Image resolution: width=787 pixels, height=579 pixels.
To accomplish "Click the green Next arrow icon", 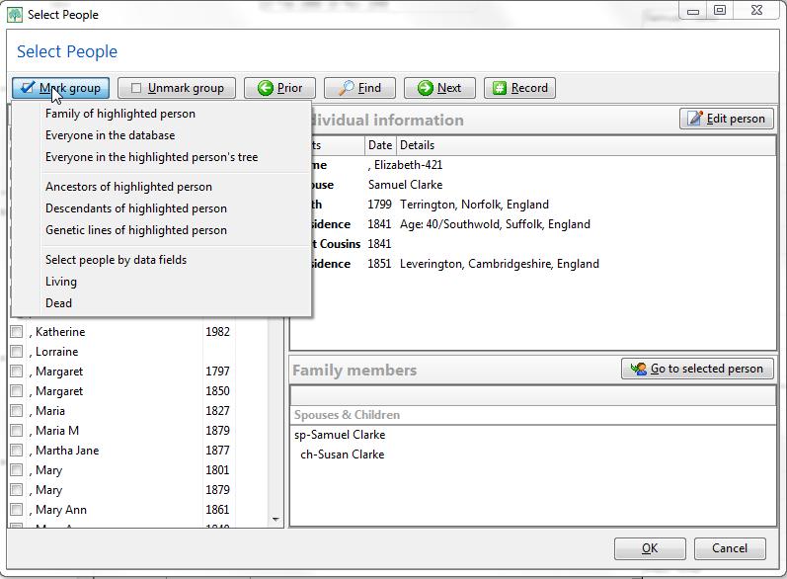I will coord(426,88).
